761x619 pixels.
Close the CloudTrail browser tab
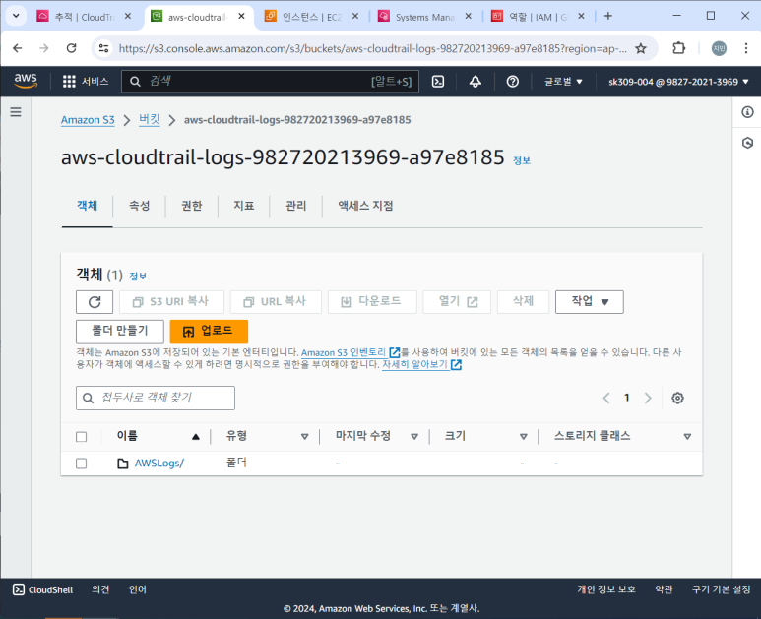click(128, 16)
